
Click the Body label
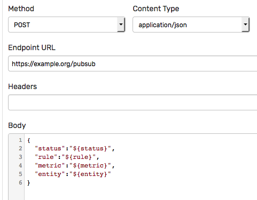tap(17, 125)
